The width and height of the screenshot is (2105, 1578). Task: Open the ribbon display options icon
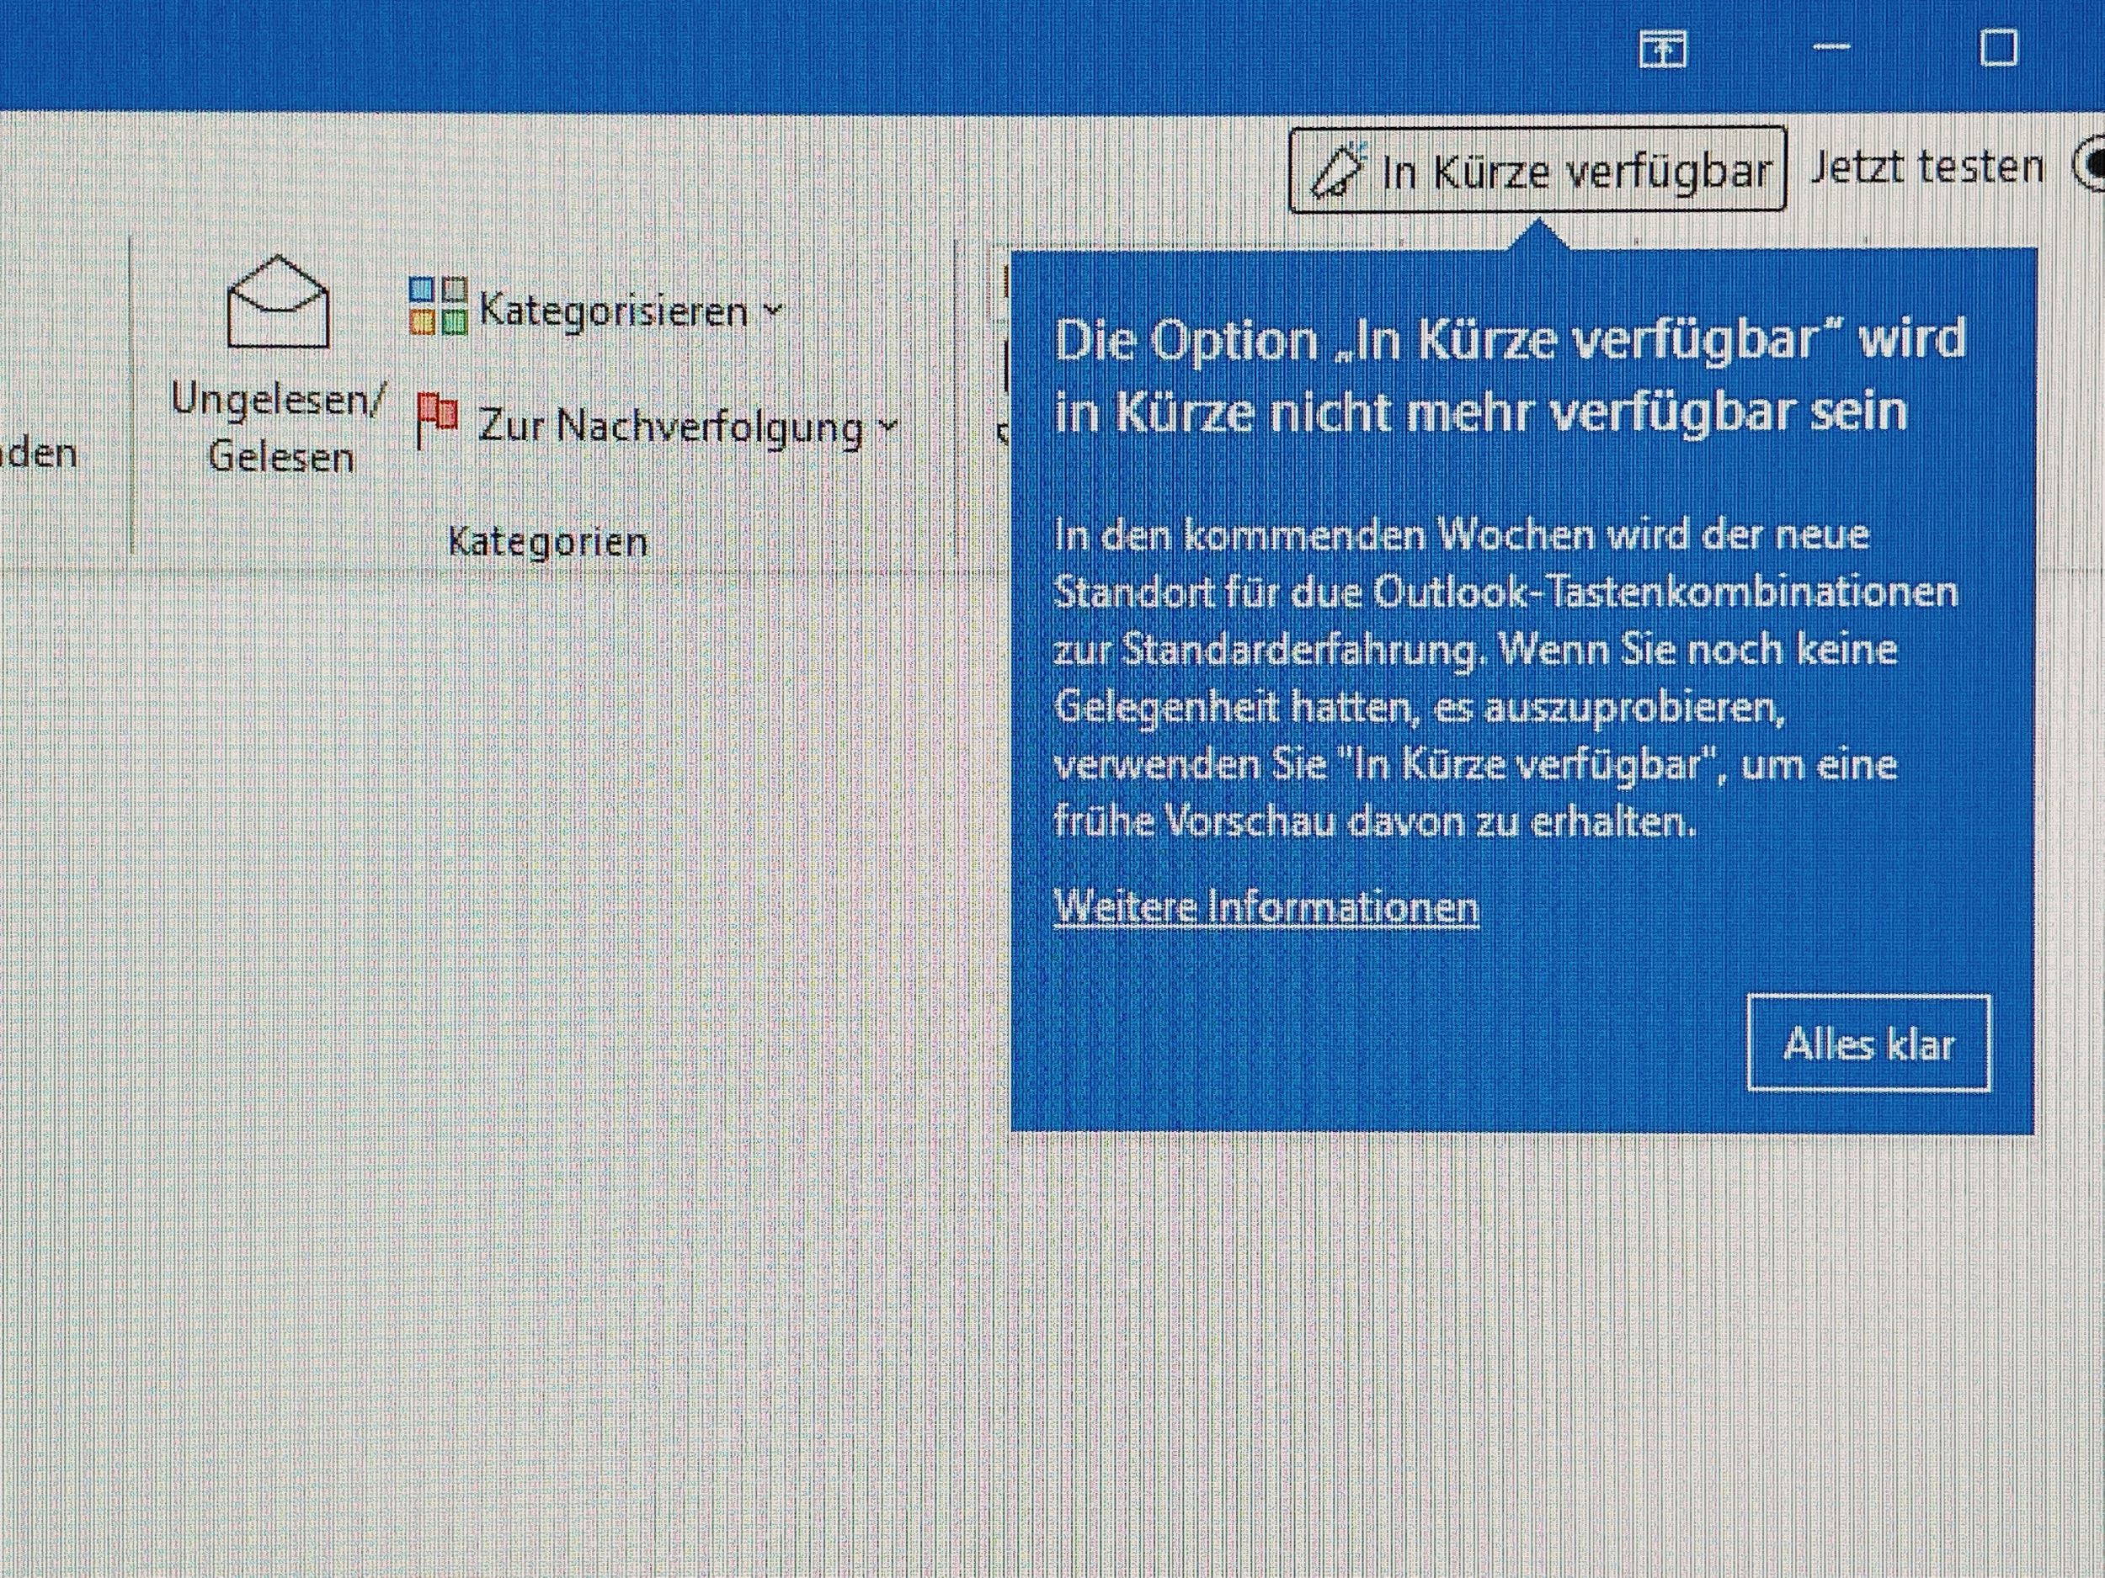(1662, 49)
